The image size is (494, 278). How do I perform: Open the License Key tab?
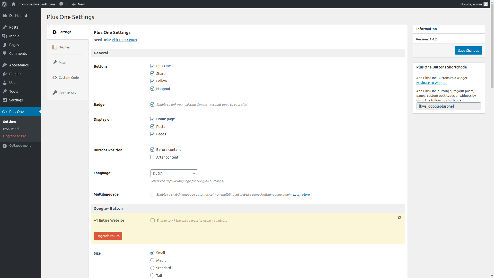pos(68,93)
